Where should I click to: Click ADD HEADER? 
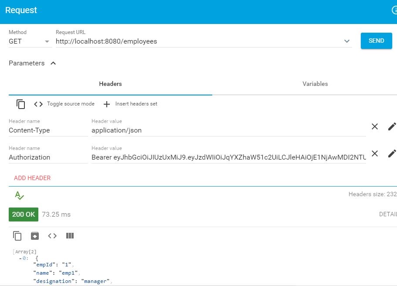(x=32, y=178)
